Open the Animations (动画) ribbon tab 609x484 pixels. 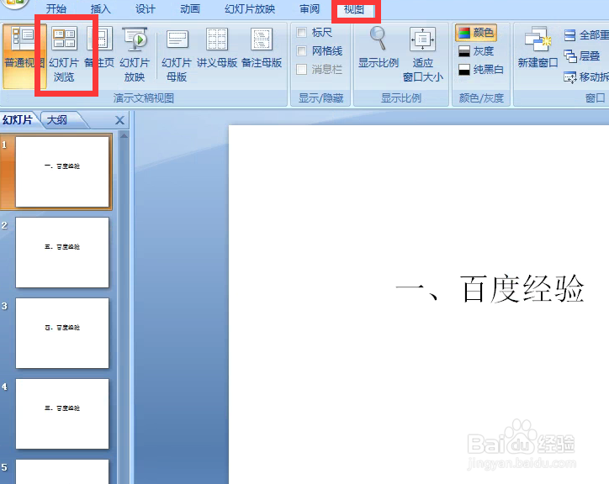(190, 8)
